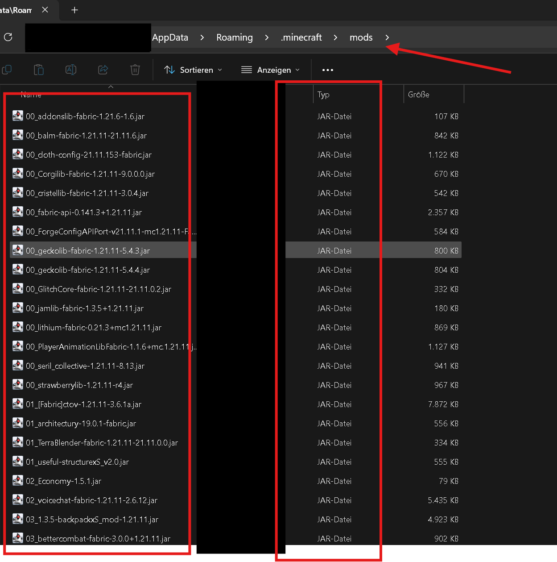Click the jar icon of 02_voicechat file

(x=18, y=500)
